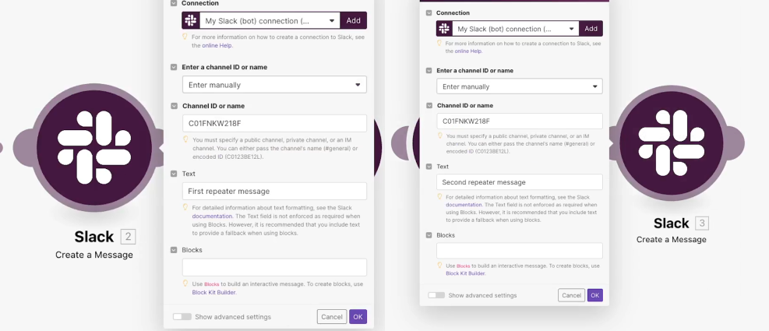
Task: Toggle the Text checkbox in right panel
Action: point(429,167)
